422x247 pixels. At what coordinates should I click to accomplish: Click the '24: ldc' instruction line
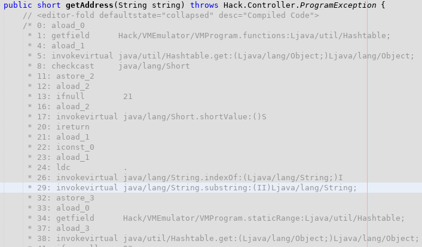77,168
